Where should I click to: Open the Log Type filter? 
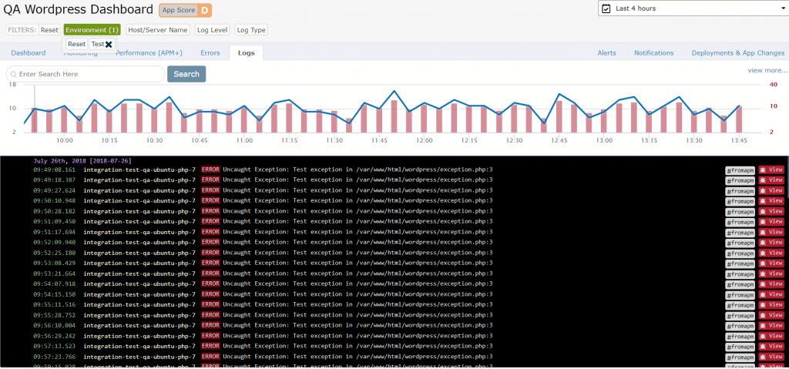click(x=250, y=30)
